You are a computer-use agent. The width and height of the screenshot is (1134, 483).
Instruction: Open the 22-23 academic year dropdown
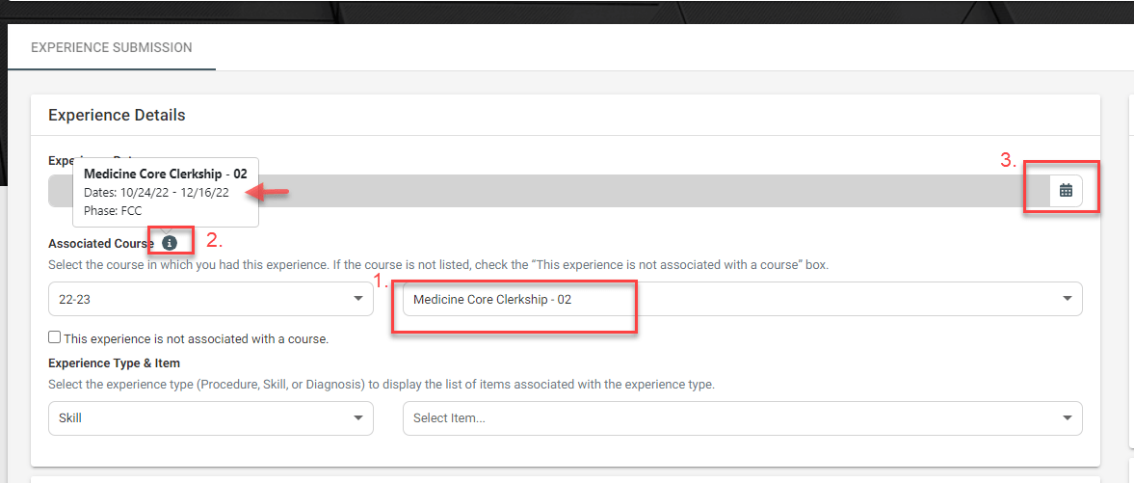(x=210, y=299)
